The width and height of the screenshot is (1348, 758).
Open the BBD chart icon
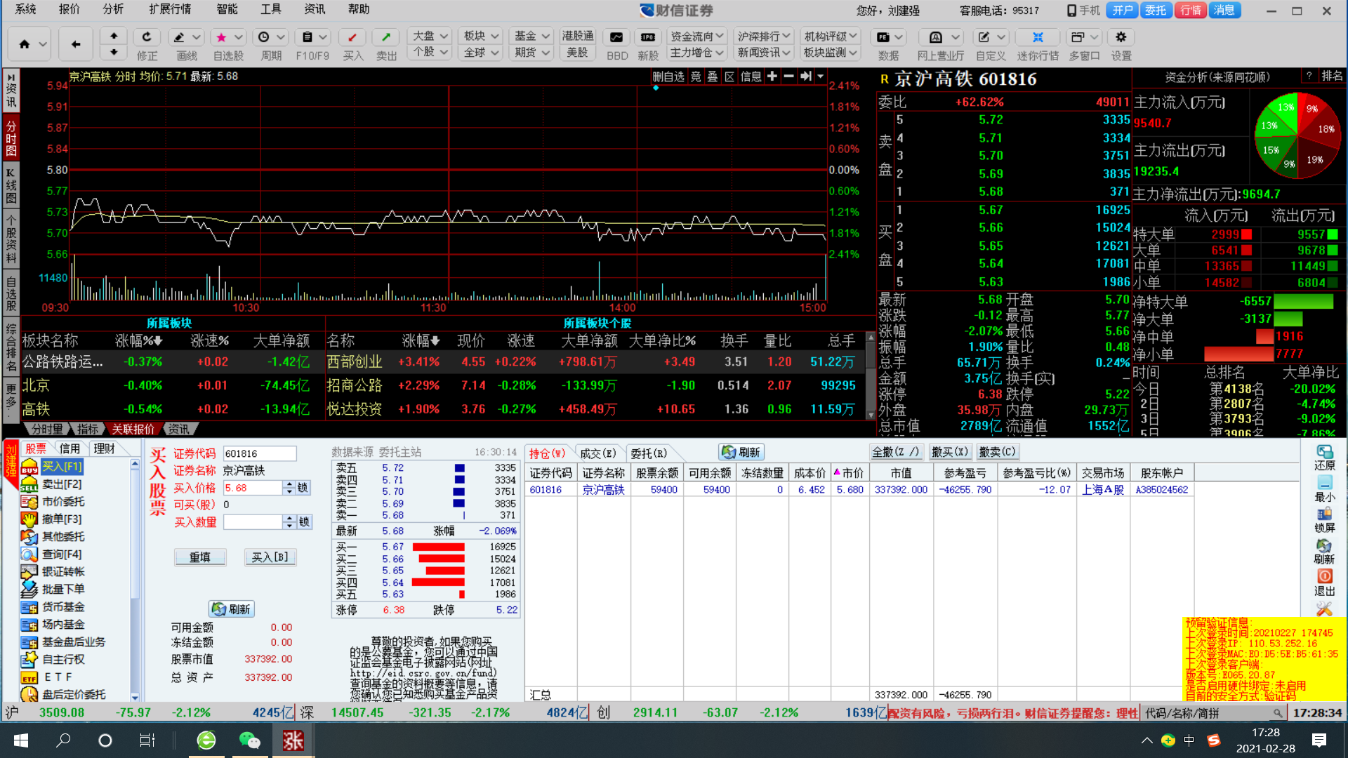click(616, 37)
